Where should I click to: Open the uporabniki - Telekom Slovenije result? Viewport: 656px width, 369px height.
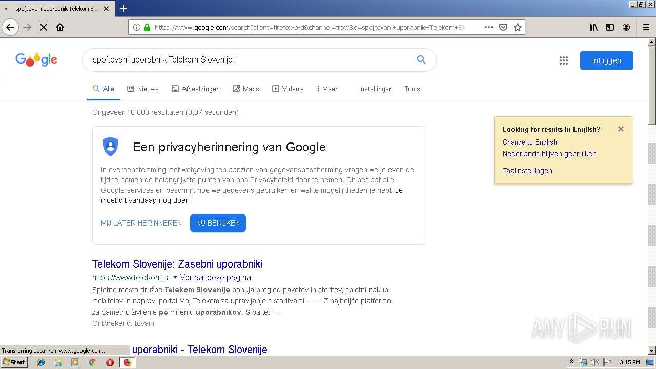pos(200,350)
